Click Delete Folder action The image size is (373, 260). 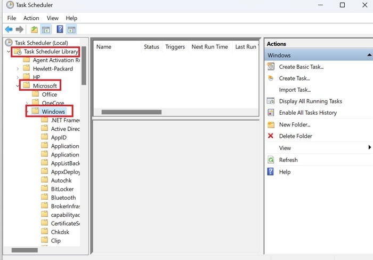(295, 136)
